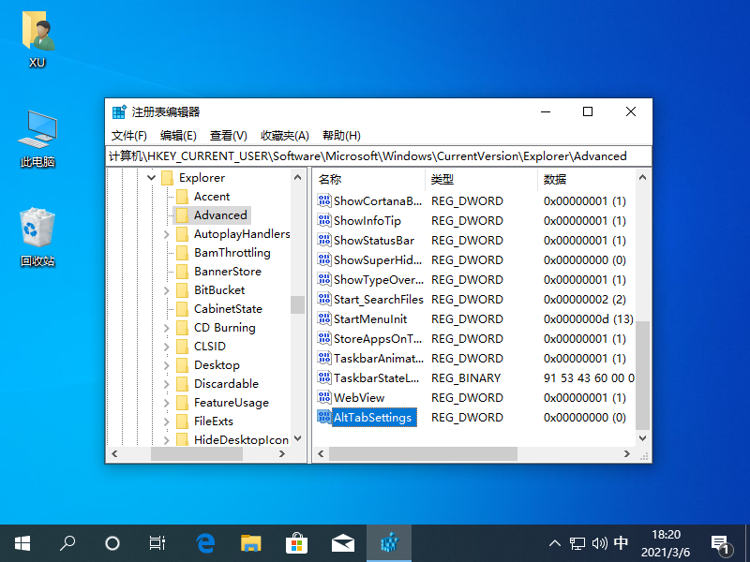The width and height of the screenshot is (750, 562).
Task: Launch Microsoft Store from the taskbar
Action: point(296,542)
